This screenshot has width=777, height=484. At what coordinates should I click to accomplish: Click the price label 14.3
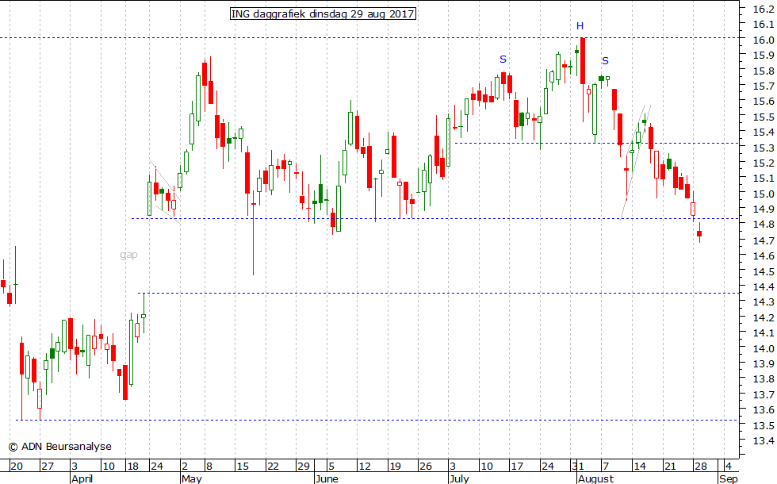click(764, 302)
